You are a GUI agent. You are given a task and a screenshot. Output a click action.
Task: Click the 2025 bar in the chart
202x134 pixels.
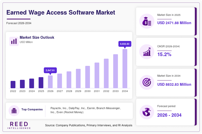pos(41,83)
